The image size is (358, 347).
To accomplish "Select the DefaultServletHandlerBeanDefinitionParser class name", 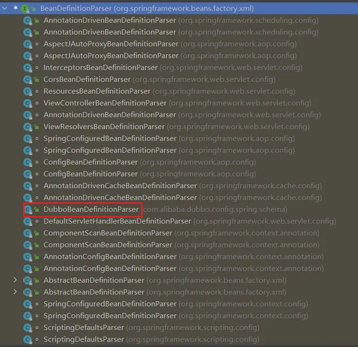I will (x=117, y=221).
